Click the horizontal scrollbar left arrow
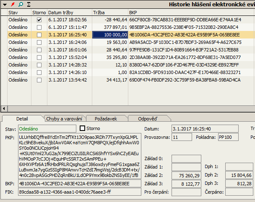This screenshot has width=255, height=202. [x=4, y=108]
